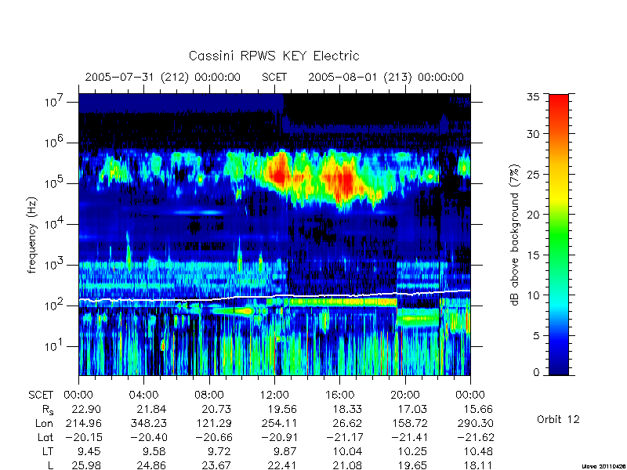Viewport: 627px width, 470px height.
Task: Click the L value '21.08'
Action: [347, 465]
